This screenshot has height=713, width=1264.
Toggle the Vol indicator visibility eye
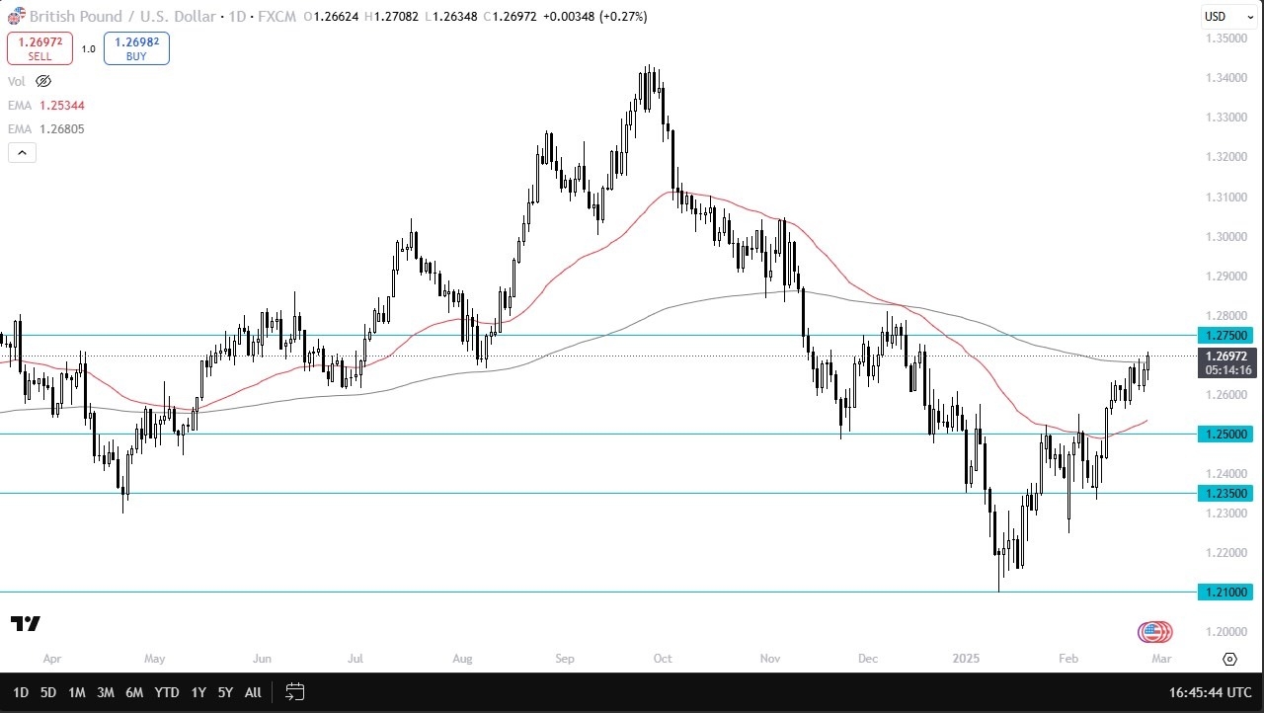tap(42, 81)
